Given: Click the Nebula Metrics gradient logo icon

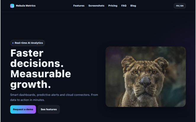Looking at the screenshot, I should (x=12, y=6).
